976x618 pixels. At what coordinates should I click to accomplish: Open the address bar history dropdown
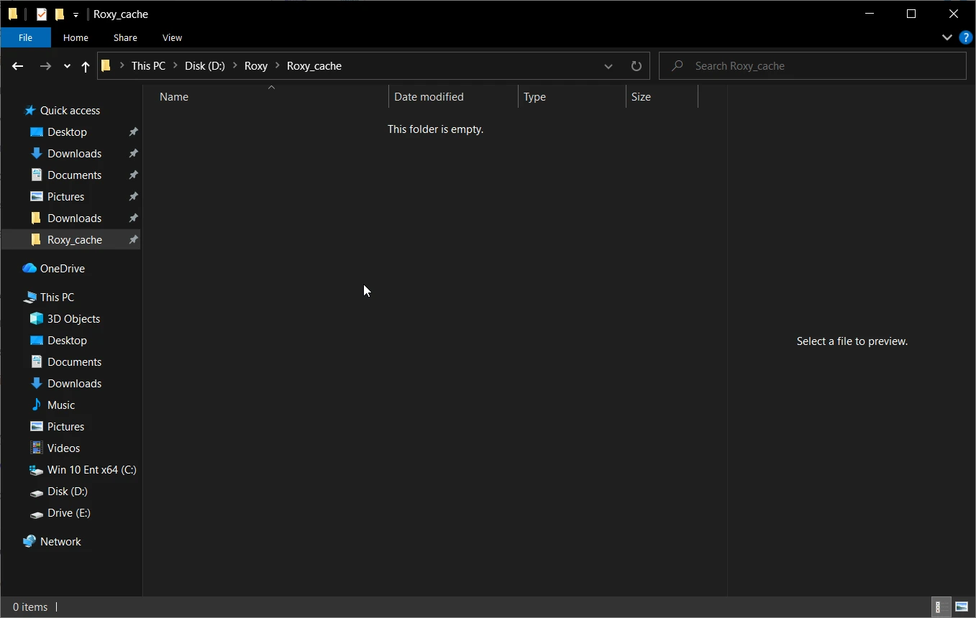tap(608, 66)
